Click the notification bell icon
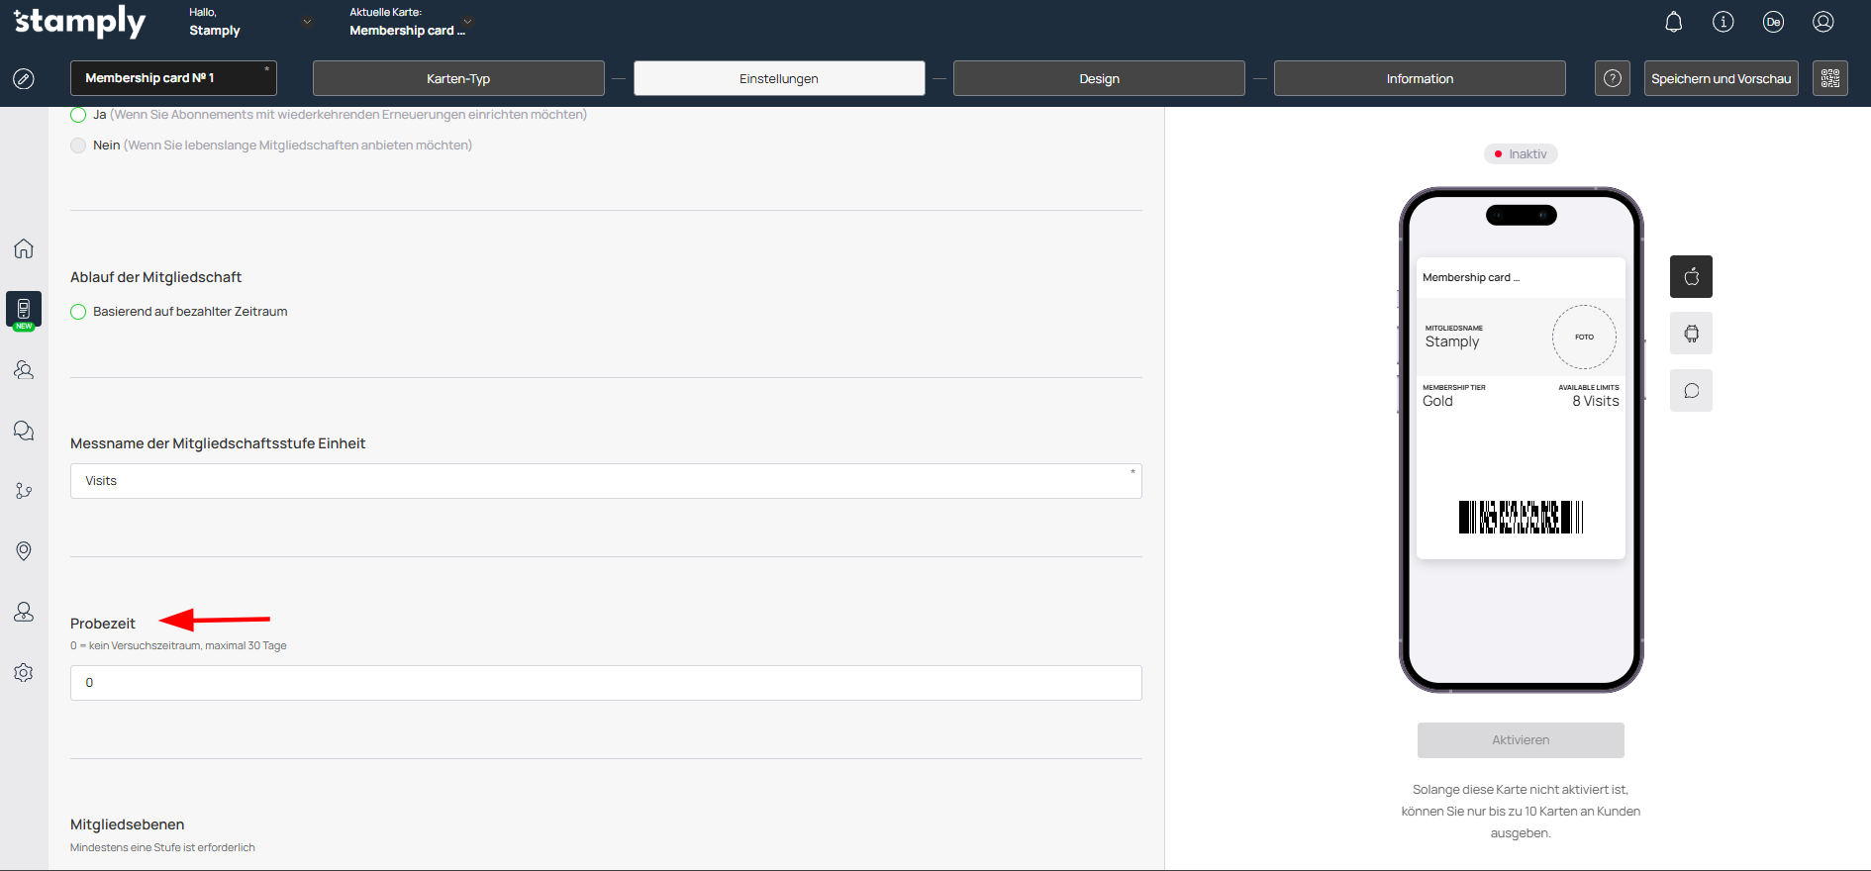The width and height of the screenshot is (1871, 871). point(1673,22)
